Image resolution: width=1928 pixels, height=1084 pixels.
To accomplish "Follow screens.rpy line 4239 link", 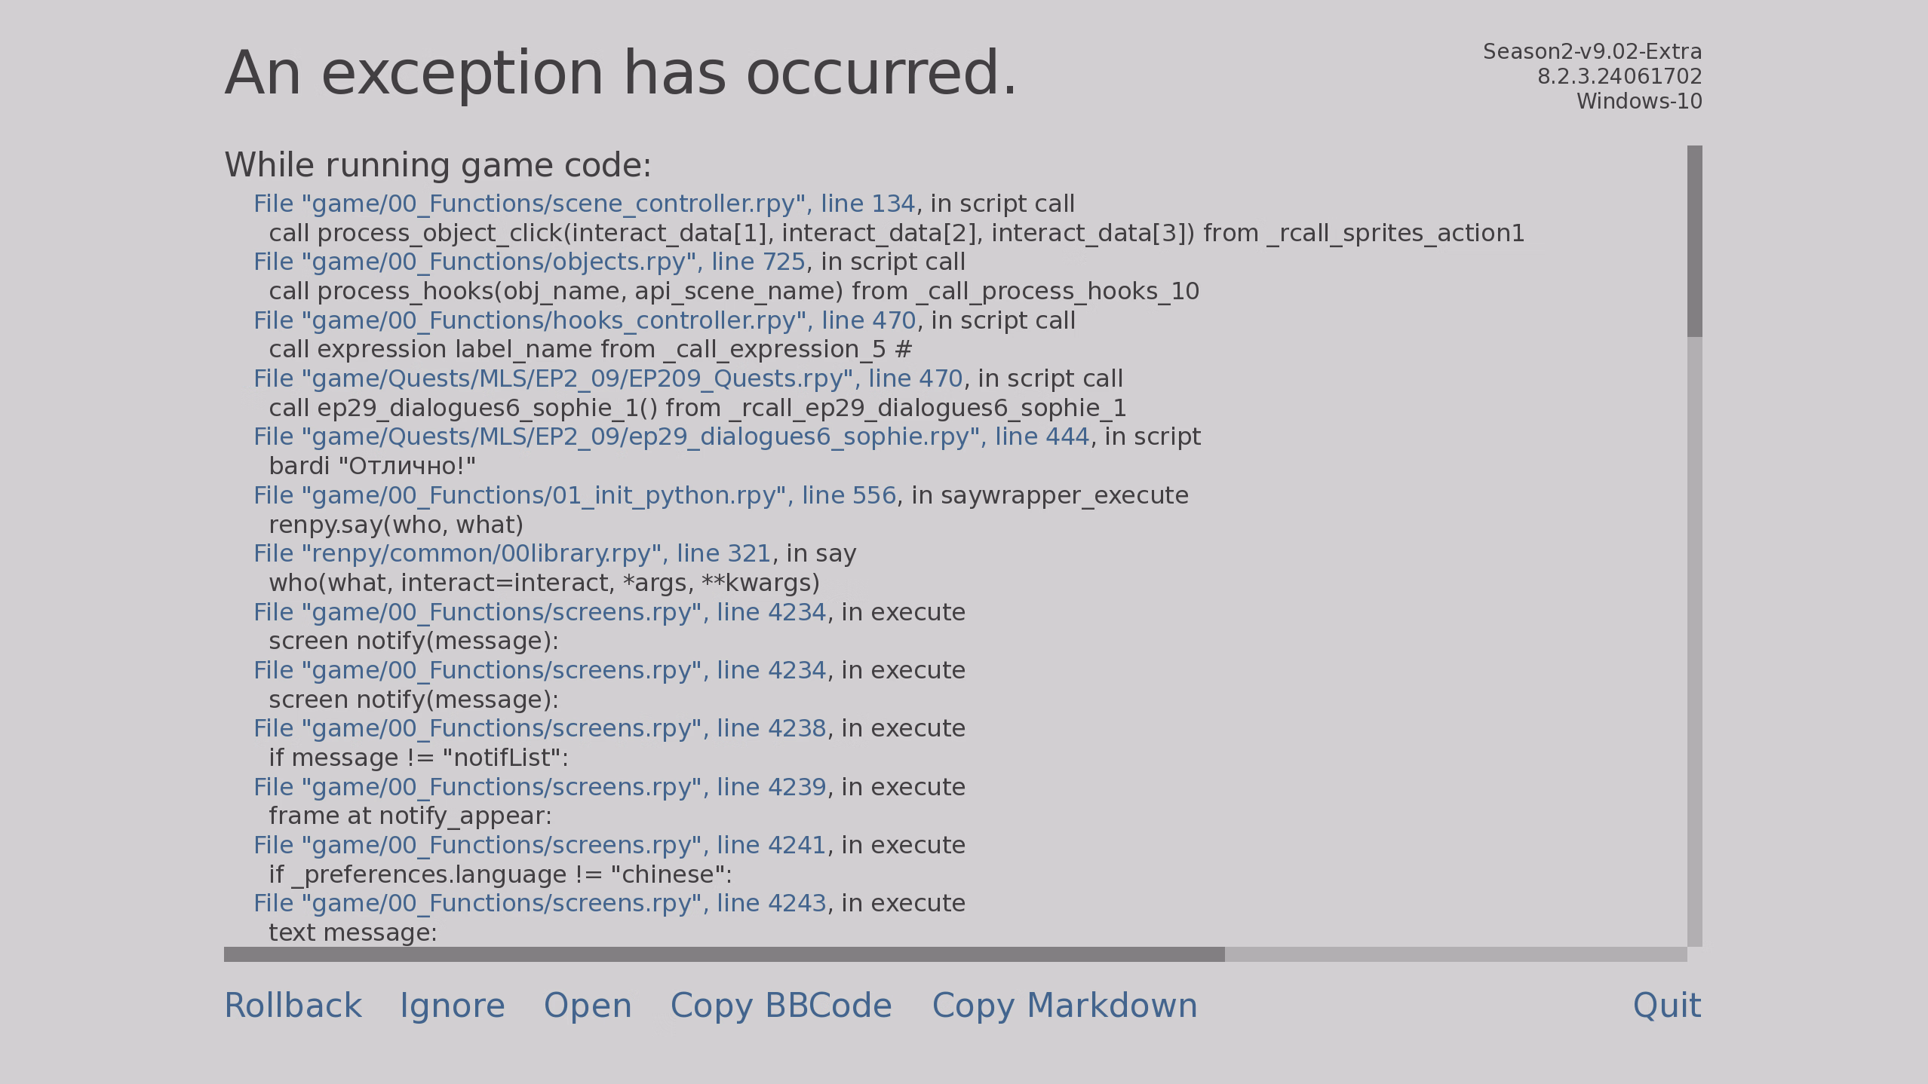I will [539, 788].
